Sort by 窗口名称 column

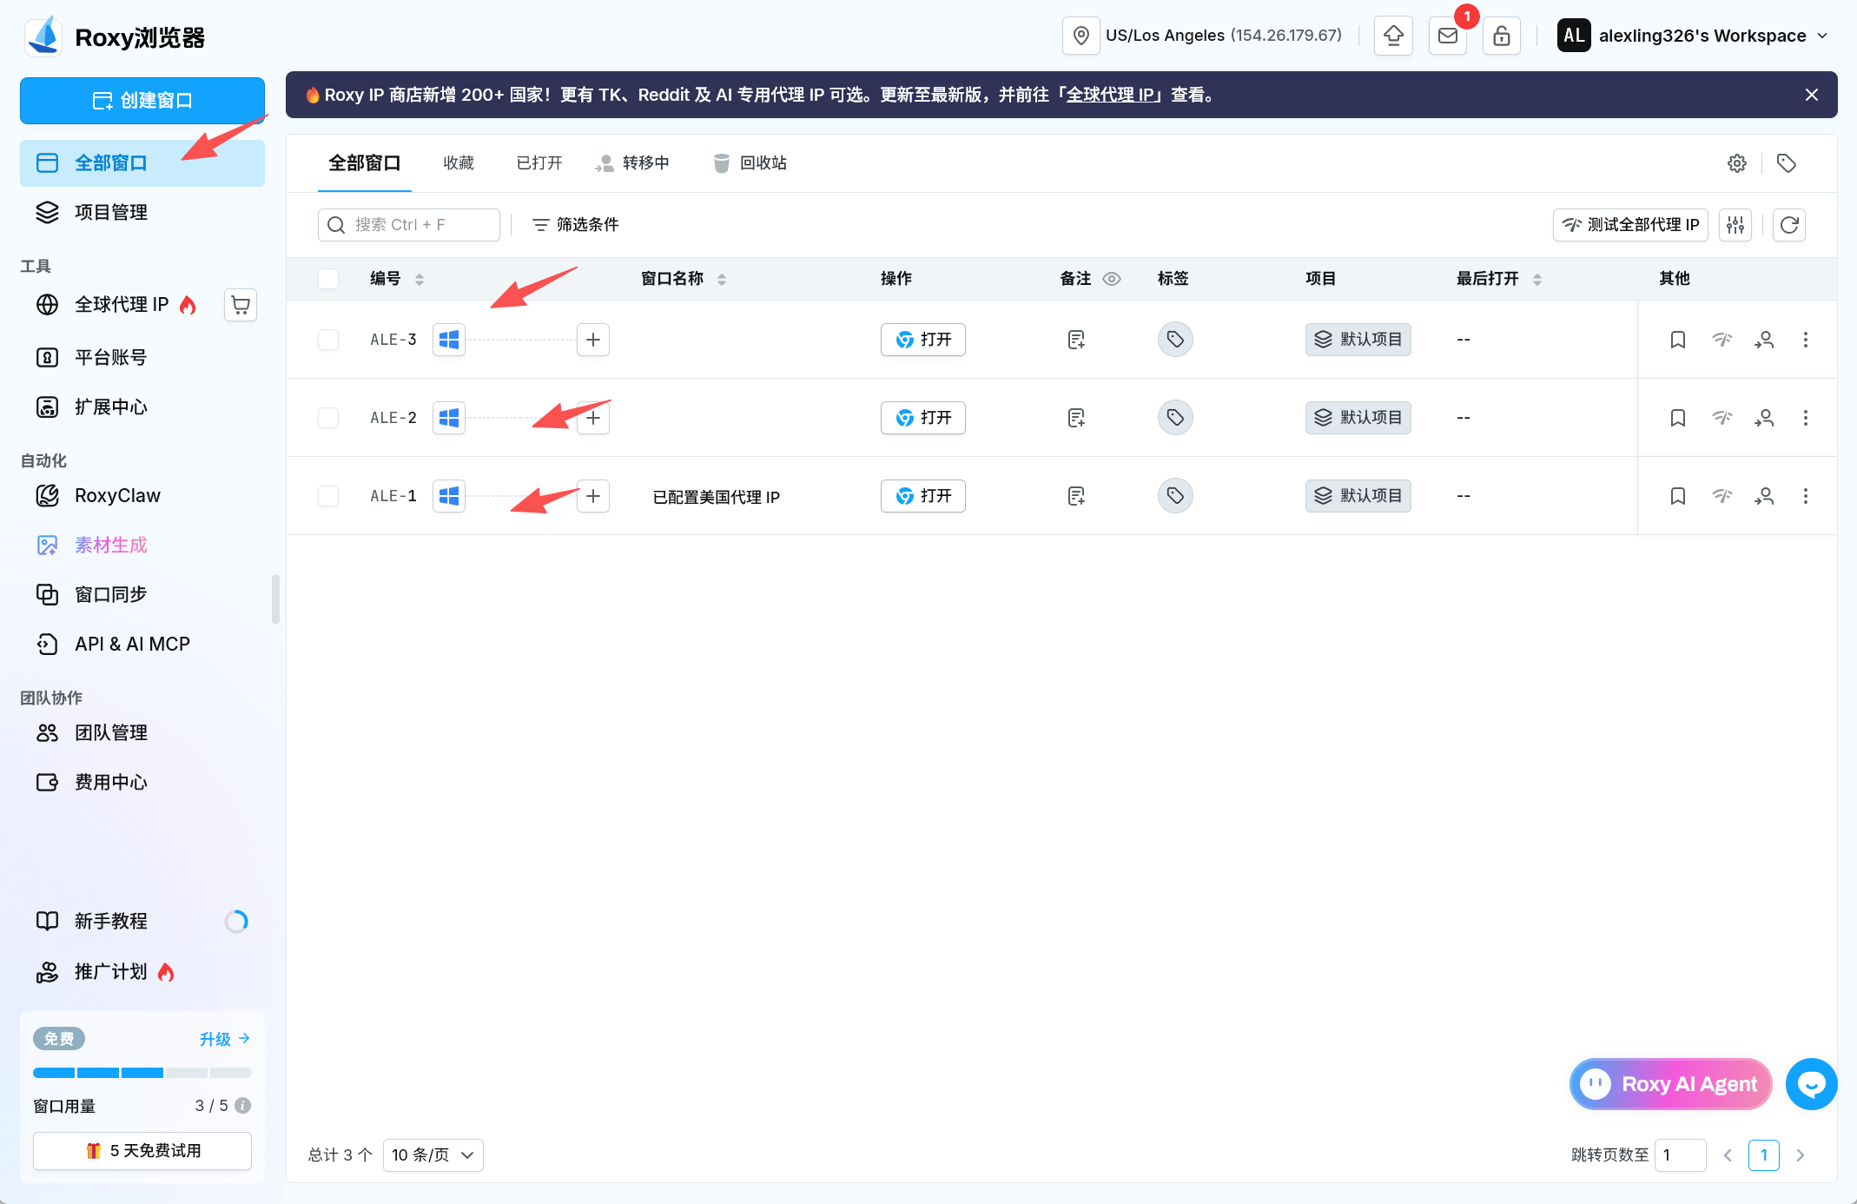pos(722,279)
